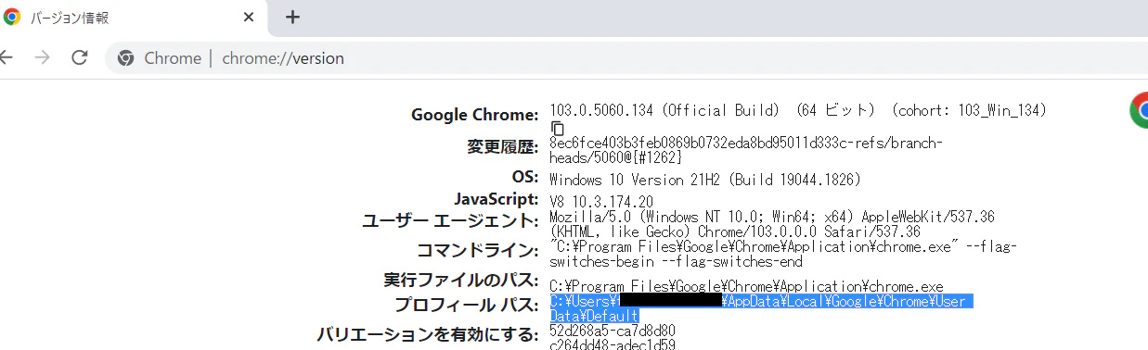The width and height of the screenshot is (1148, 350).
Task: Click the Mozilla/5.0 user agent text
Action: pyautogui.click(x=772, y=224)
